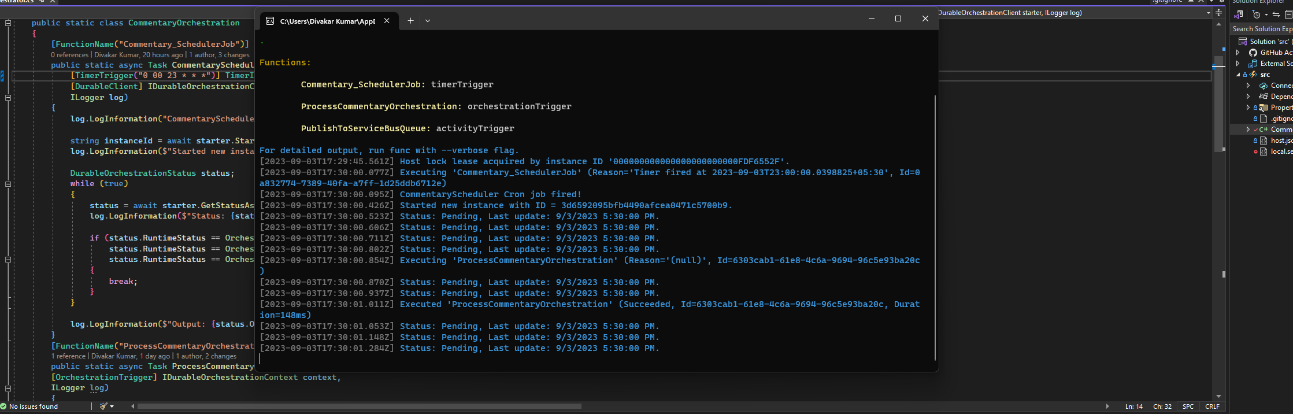Click the SPC indentation indicator
Viewport: 1293px width, 414px height.
(x=1188, y=406)
